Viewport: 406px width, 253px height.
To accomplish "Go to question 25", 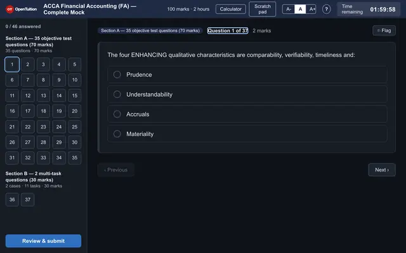I will coord(75,126).
